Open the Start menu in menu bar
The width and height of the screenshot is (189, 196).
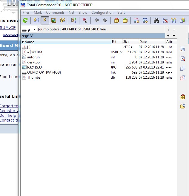(x=121, y=13)
